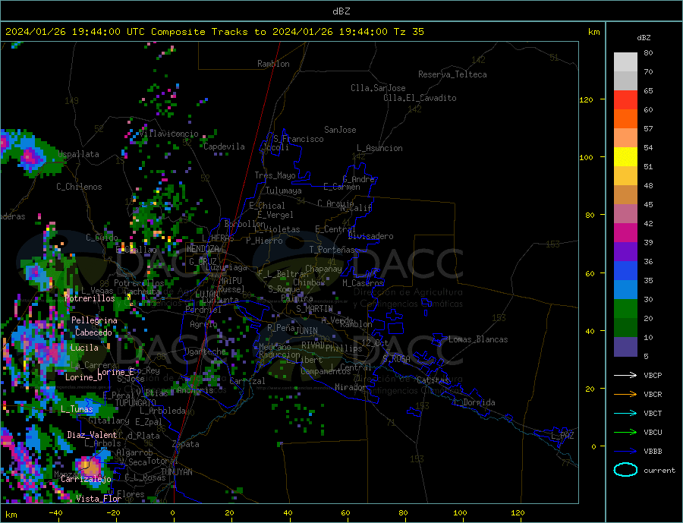This screenshot has height=523, width=683.
Task: Click the orange VBCR arrow in legend
Action: pyautogui.click(x=625, y=395)
